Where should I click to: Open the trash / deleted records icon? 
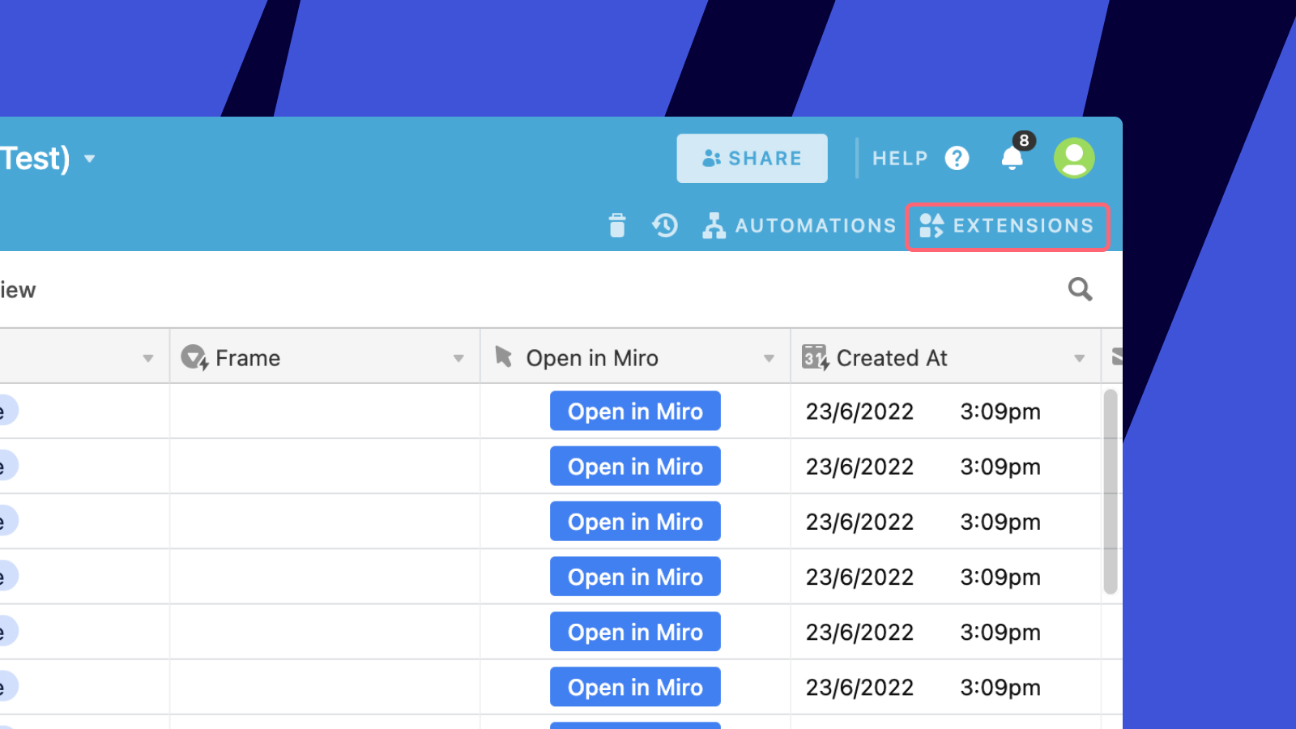[617, 226]
